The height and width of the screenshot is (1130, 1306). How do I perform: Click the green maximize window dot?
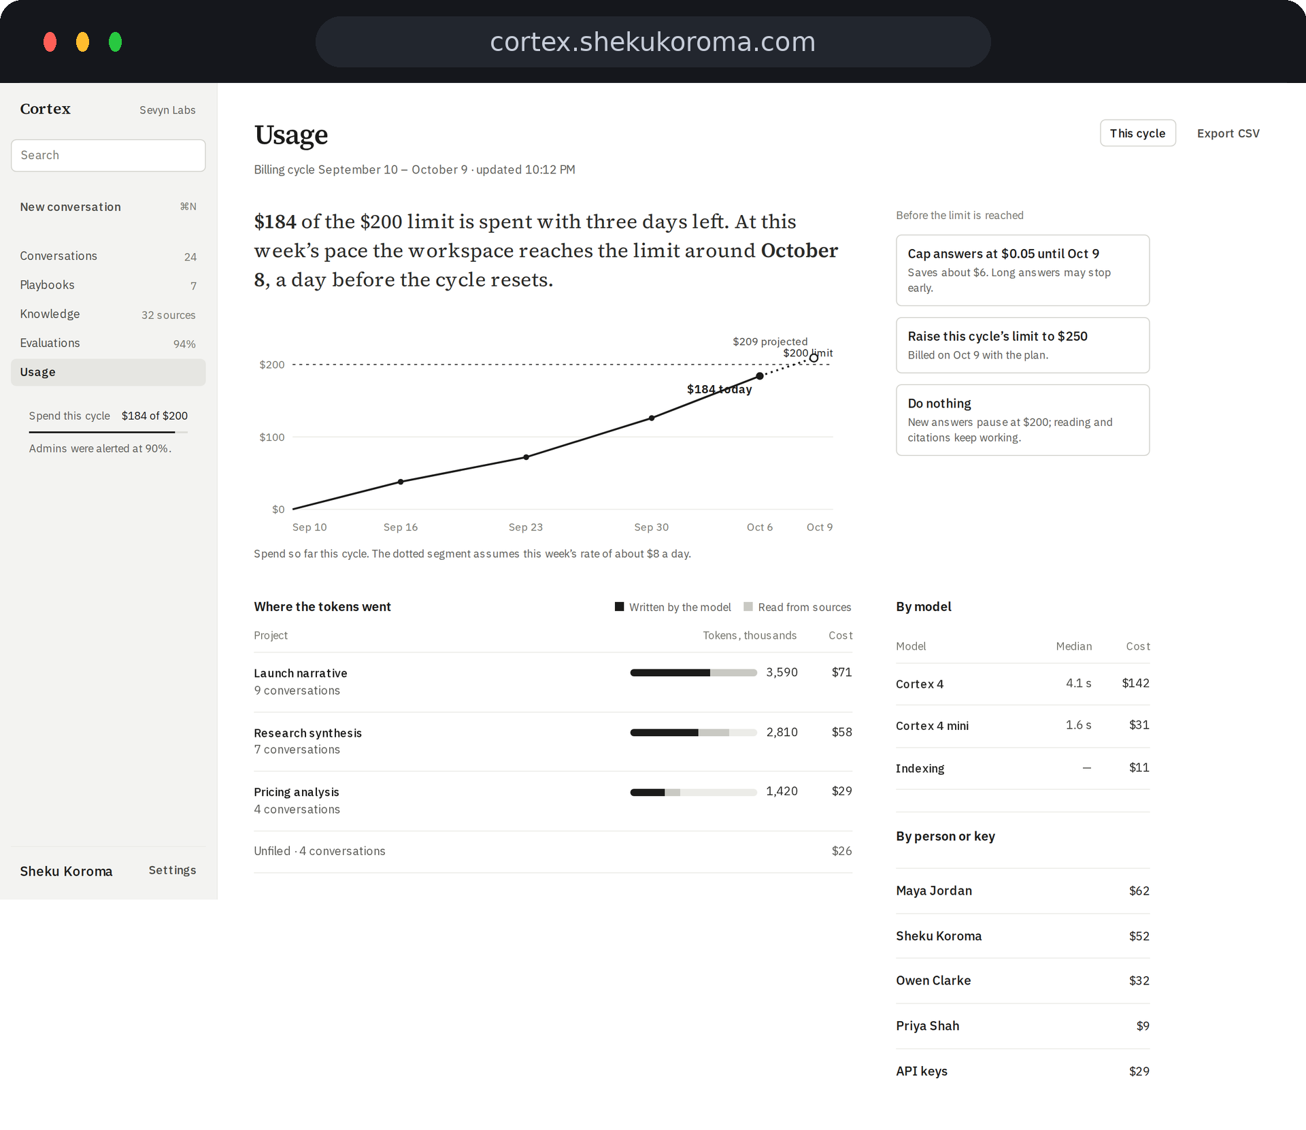[x=115, y=42]
